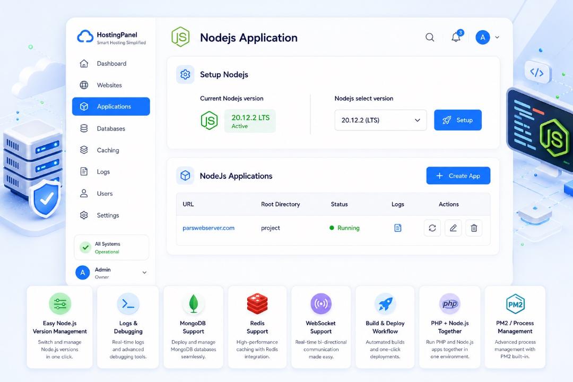Open Logs in sidebar
The width and height of the screenshot is (573, 382).
(111, 172)
